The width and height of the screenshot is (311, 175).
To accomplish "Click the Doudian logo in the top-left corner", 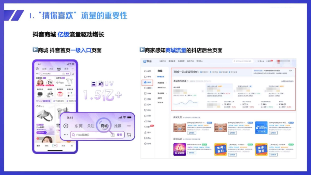I will (145, 61).
